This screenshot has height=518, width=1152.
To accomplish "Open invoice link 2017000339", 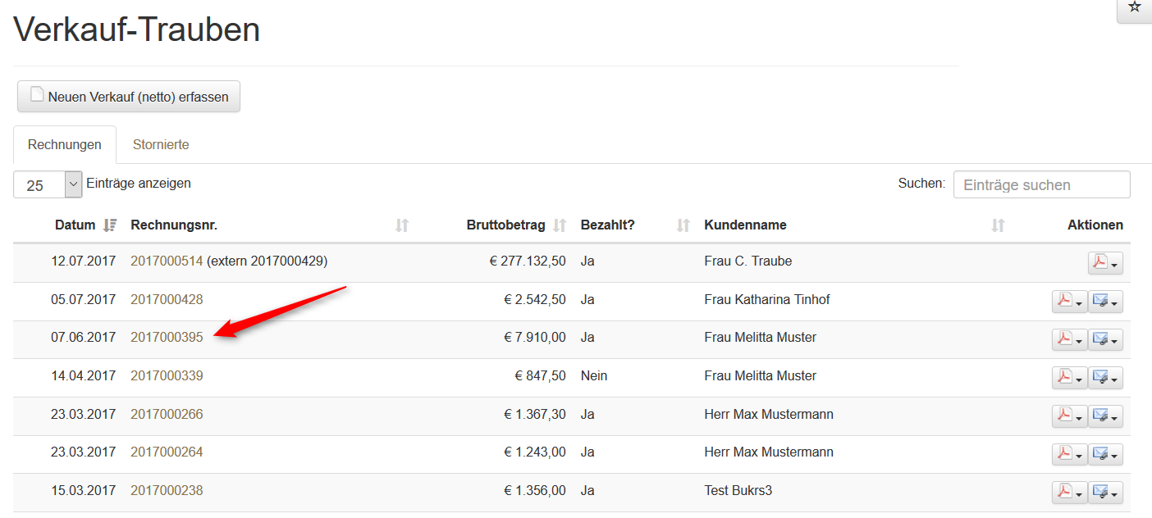I will (167, 376).
